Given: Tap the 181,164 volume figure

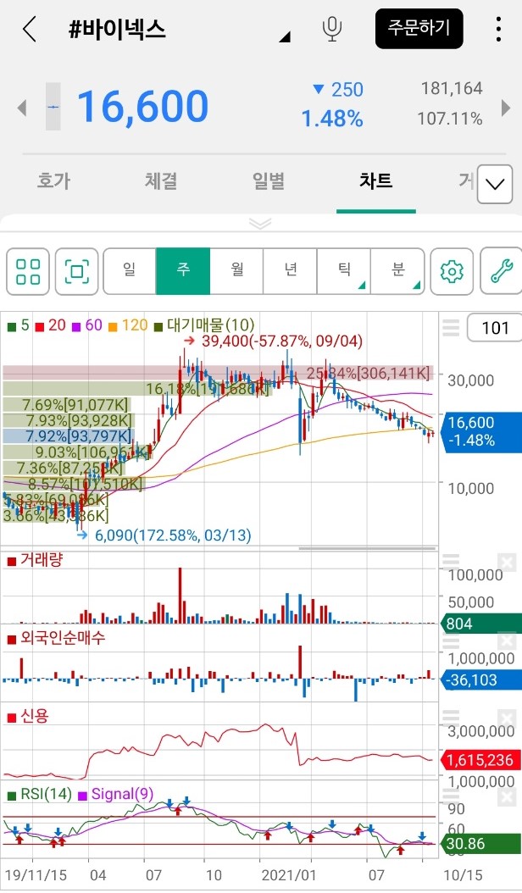Looking at the screenshot, I should point(452,88).
